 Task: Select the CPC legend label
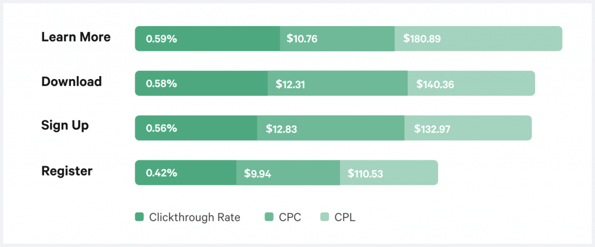290,217
